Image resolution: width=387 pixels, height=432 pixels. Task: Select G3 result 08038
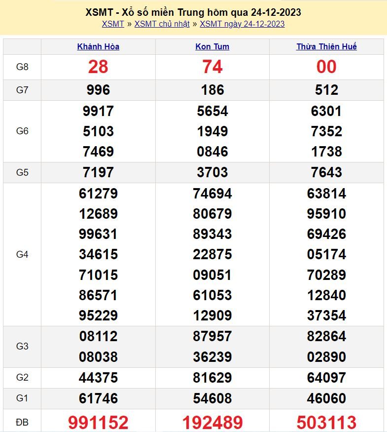[98, 357]
